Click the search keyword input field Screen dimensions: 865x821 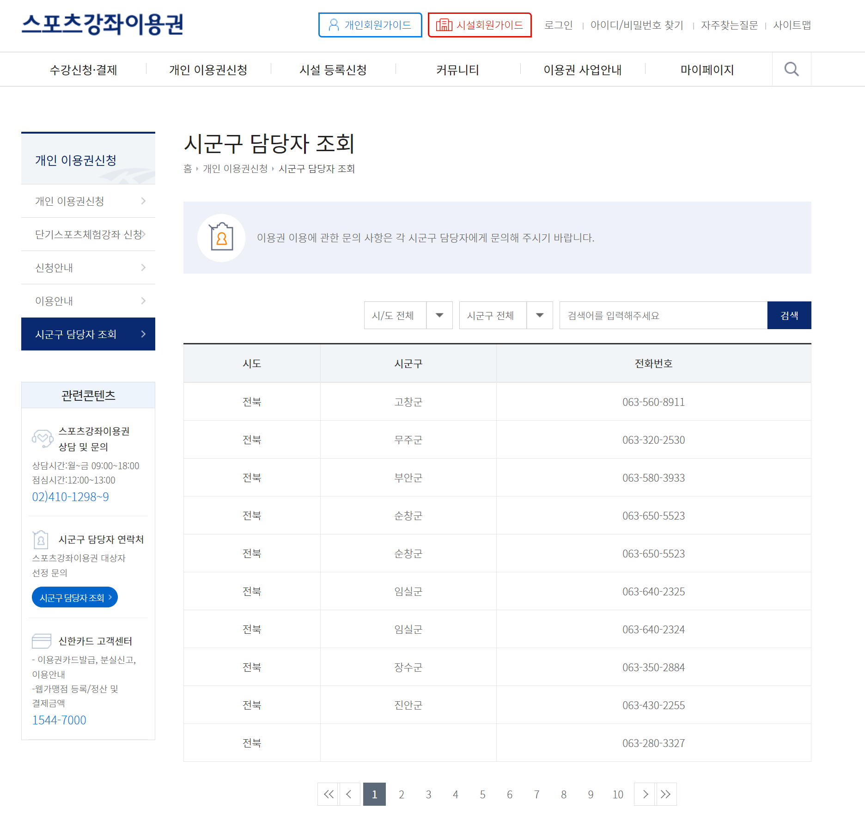pyautogui.click(x=661, y=315)
